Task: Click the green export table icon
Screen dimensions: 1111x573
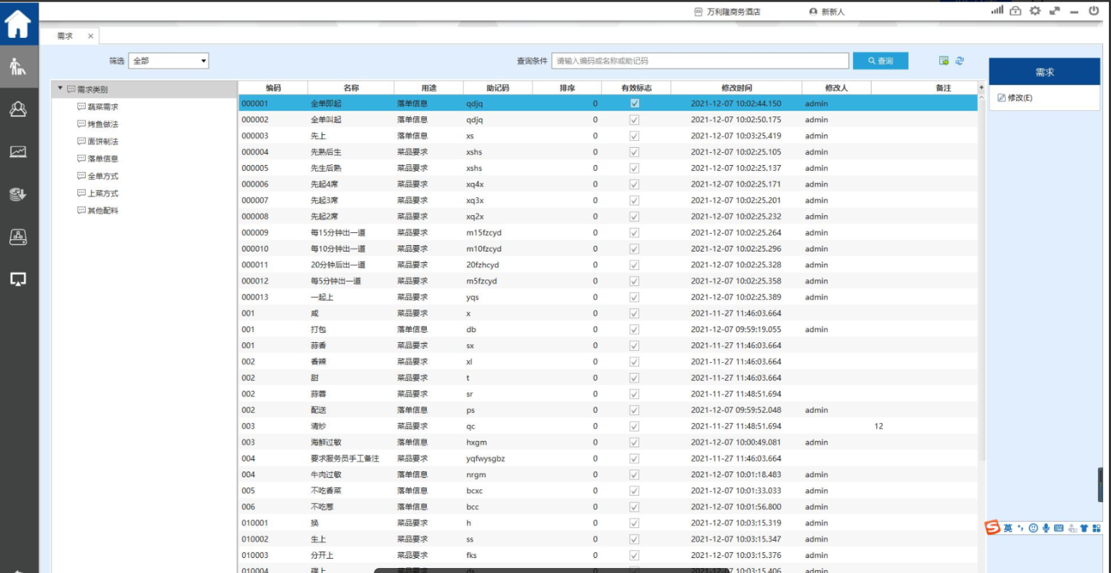Action: tap(944, 61)
